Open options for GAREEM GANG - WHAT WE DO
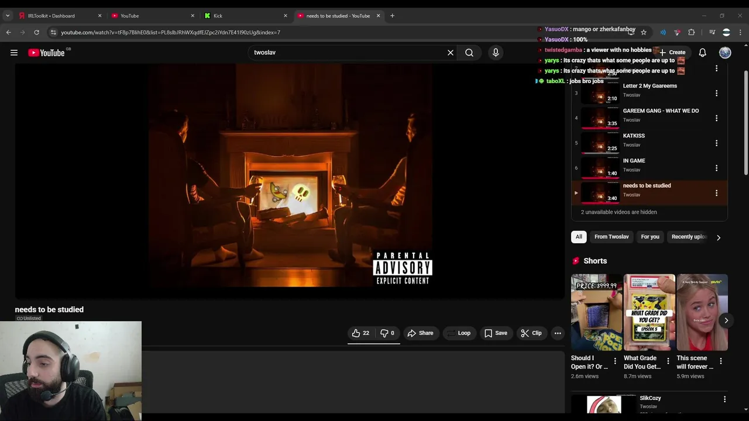Image resolution: width=749 pixels, height=421 pixels. pos(716,119)
